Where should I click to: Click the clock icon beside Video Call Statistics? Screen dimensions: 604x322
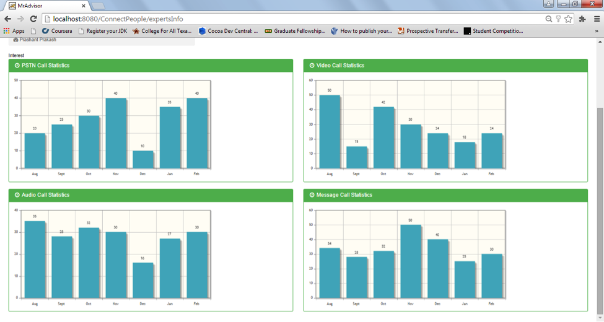[x=312, y=66]
